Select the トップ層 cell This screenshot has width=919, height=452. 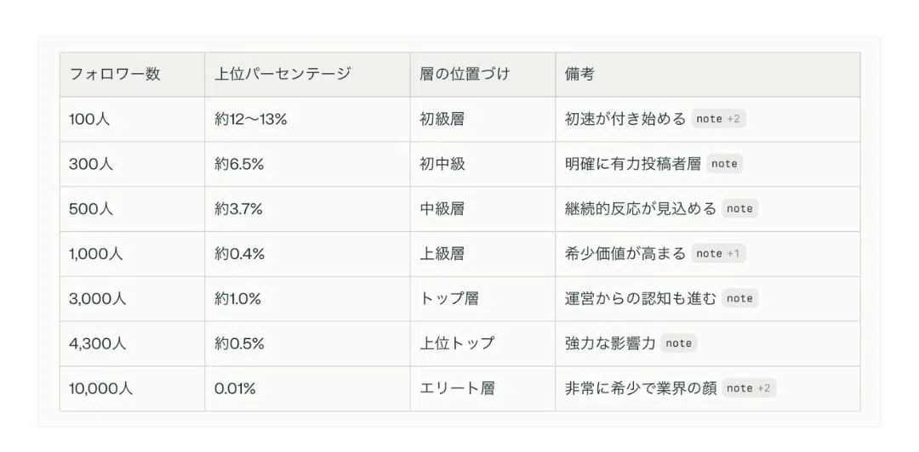pyautogui.click(x=483, y=298)
